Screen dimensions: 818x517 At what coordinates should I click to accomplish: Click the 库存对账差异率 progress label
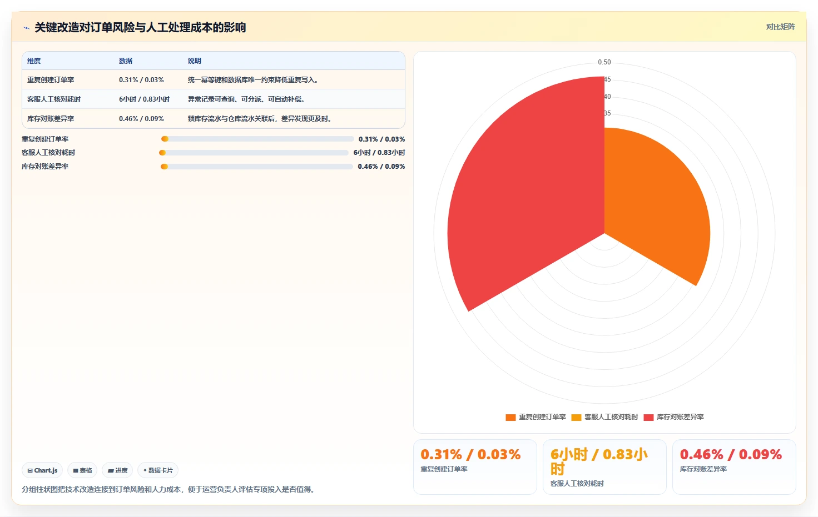click(x=45, y=167)
